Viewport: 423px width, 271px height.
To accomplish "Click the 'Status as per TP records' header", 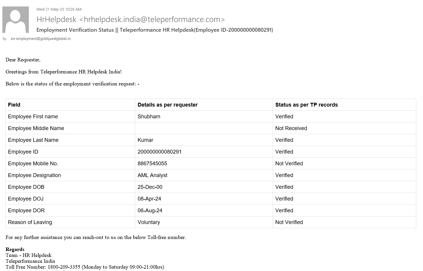I will pos(306,105).
